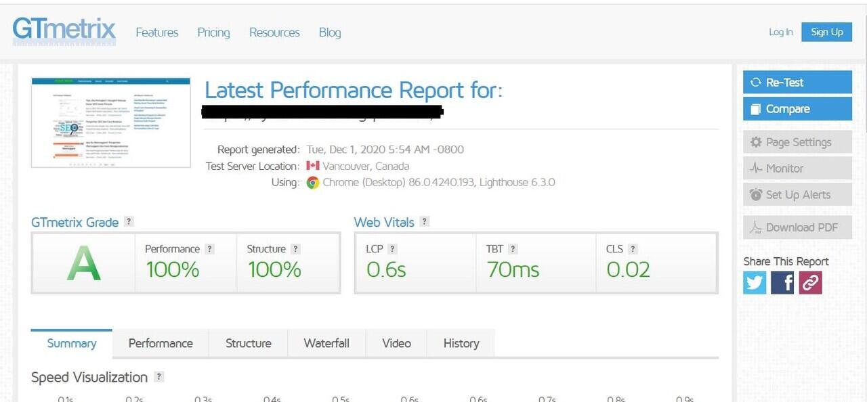
Task: Click Structure score help question mark
Action: (295, 249)
